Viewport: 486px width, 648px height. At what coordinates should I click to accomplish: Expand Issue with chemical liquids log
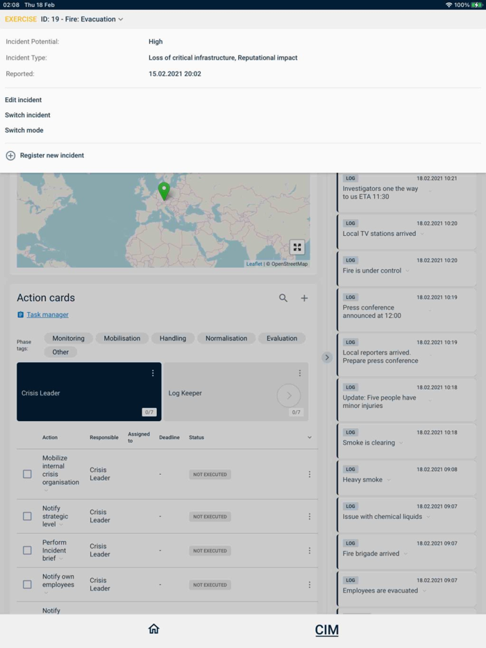[x=428, y=517]
